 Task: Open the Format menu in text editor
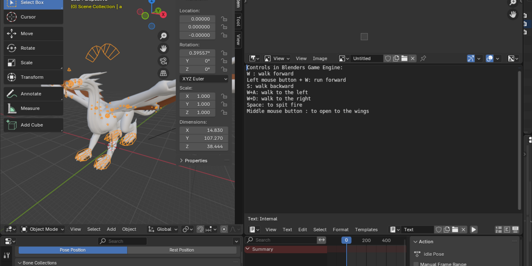(x=340, y=230)
